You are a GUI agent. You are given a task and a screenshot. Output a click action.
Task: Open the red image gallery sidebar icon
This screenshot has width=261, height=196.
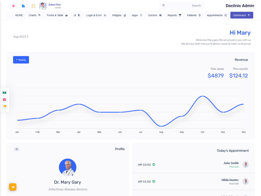pos(4,100)
